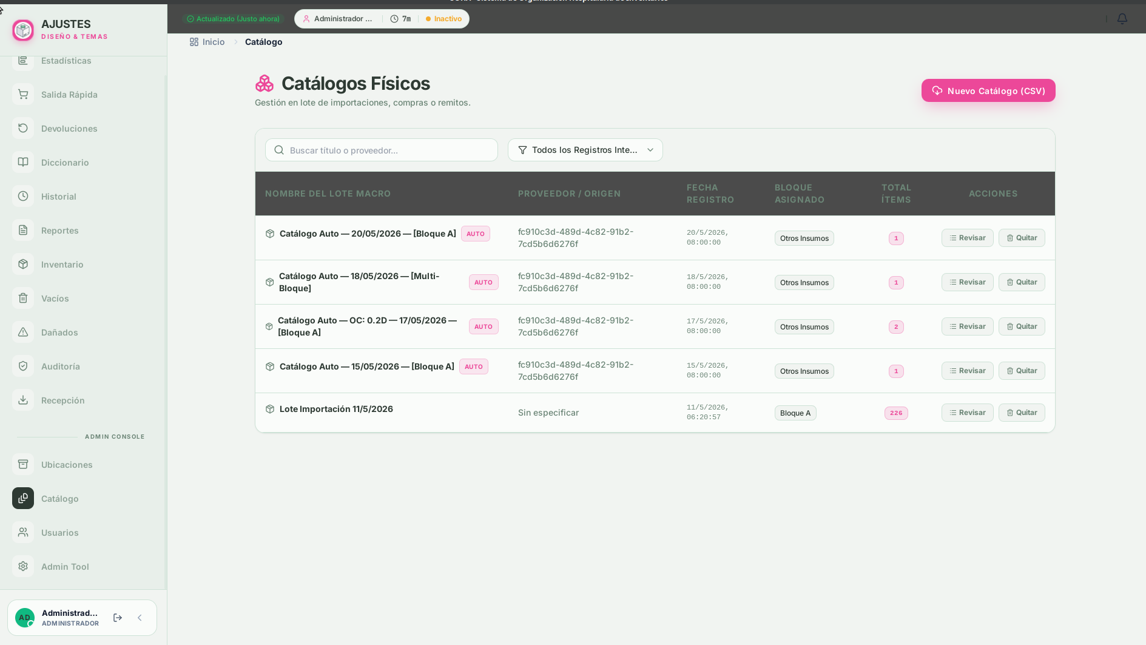Open the notifications bell
The image size is (1146, 645).
click(1122, 19)
